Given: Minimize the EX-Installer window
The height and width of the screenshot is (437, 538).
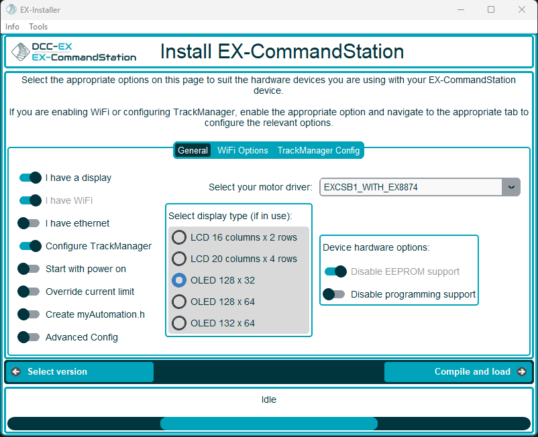Looking at the screenshot, I should (x=461, y=9).
